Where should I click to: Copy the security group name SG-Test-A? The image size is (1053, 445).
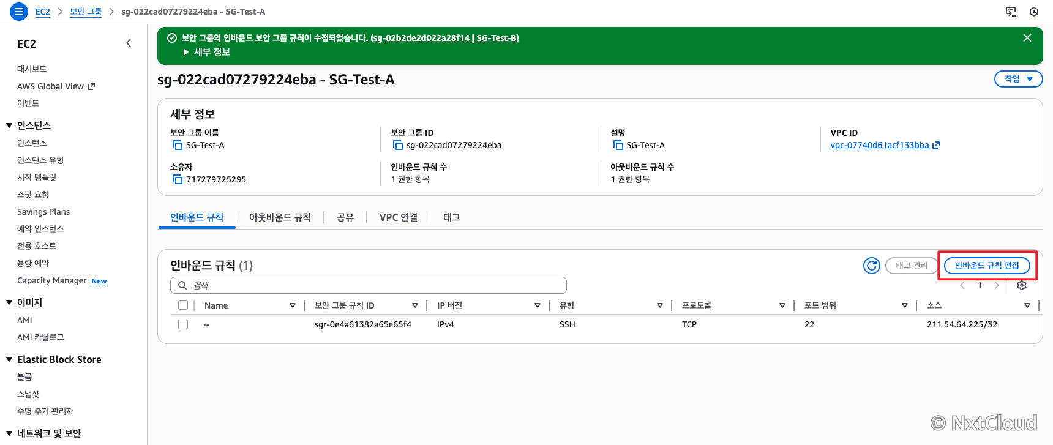click(x=178, y=145)
